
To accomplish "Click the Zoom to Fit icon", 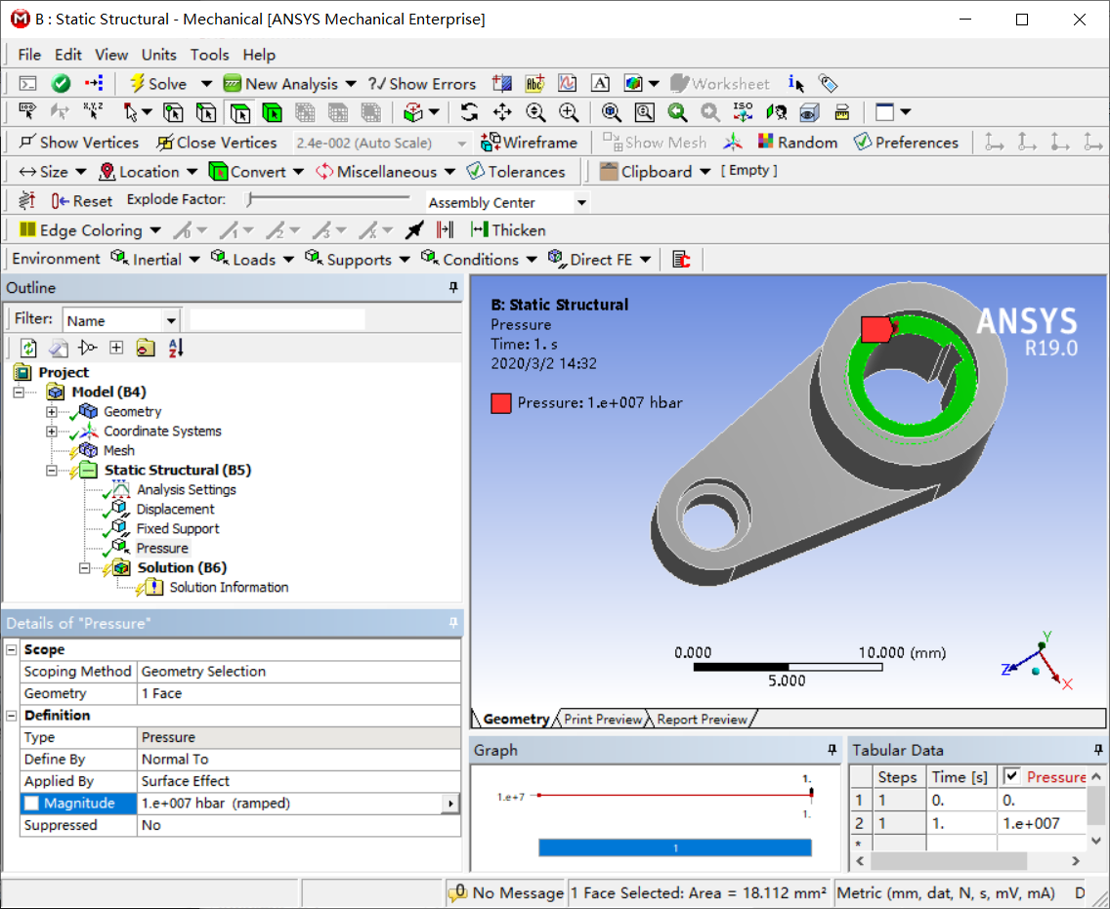I will coord(611,112).
